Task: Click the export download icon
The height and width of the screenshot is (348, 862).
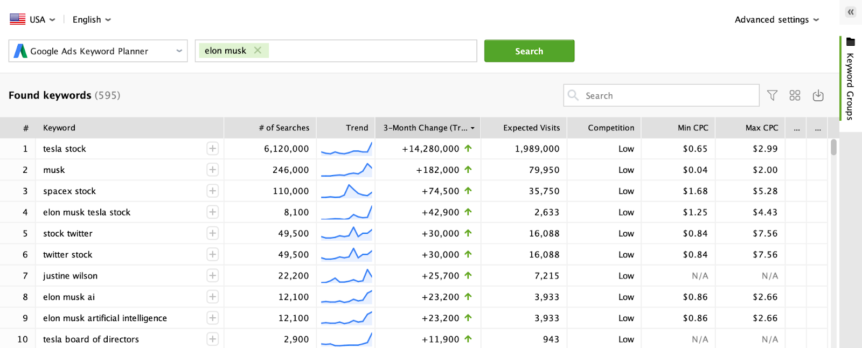Action: click(818, 95)
